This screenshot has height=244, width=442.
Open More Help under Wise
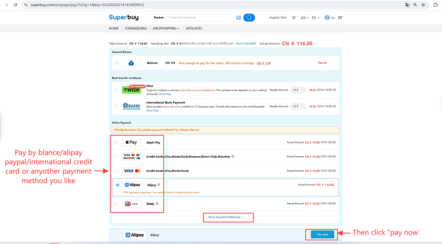tap(165, 94)
